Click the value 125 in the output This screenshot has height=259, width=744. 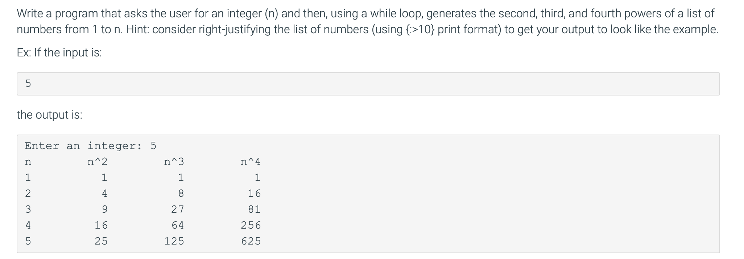click(x=174, y=241)
